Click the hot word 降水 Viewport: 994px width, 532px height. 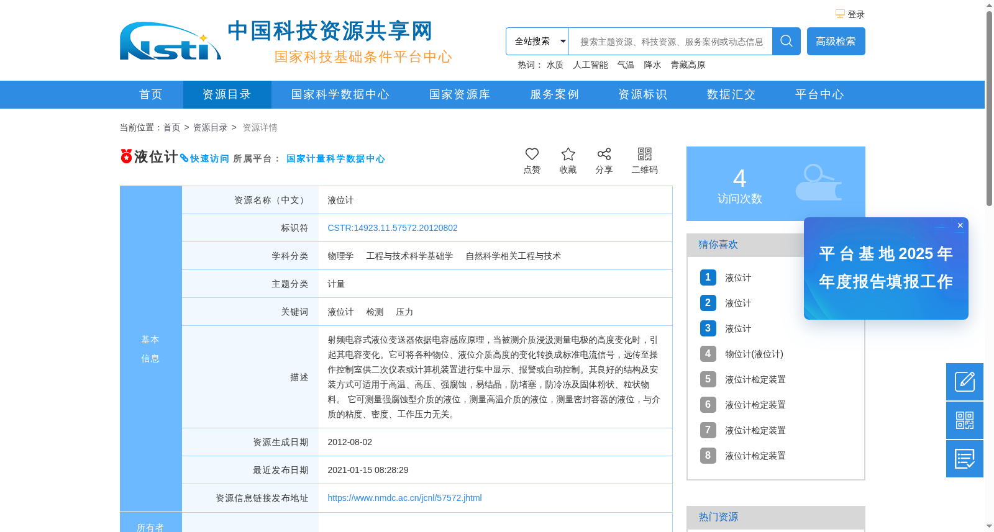[x=652, y=65]
